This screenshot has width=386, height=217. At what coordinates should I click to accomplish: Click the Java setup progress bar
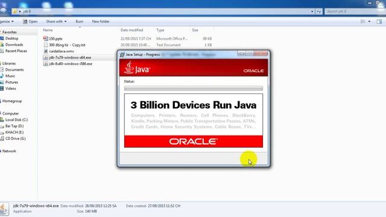tap(194, 89)
